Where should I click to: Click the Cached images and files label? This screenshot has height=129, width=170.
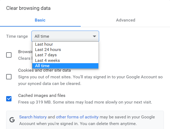tap(42, 96)
